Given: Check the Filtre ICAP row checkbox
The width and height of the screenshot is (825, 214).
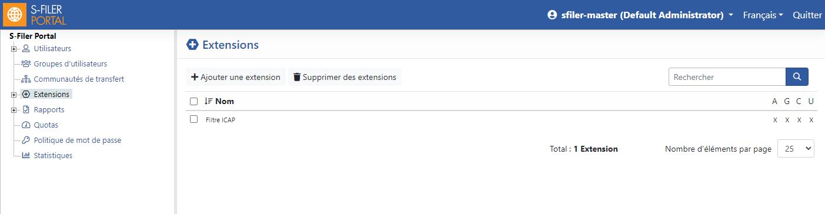Looking at the screenshot, I should click(x=194, y=119).
